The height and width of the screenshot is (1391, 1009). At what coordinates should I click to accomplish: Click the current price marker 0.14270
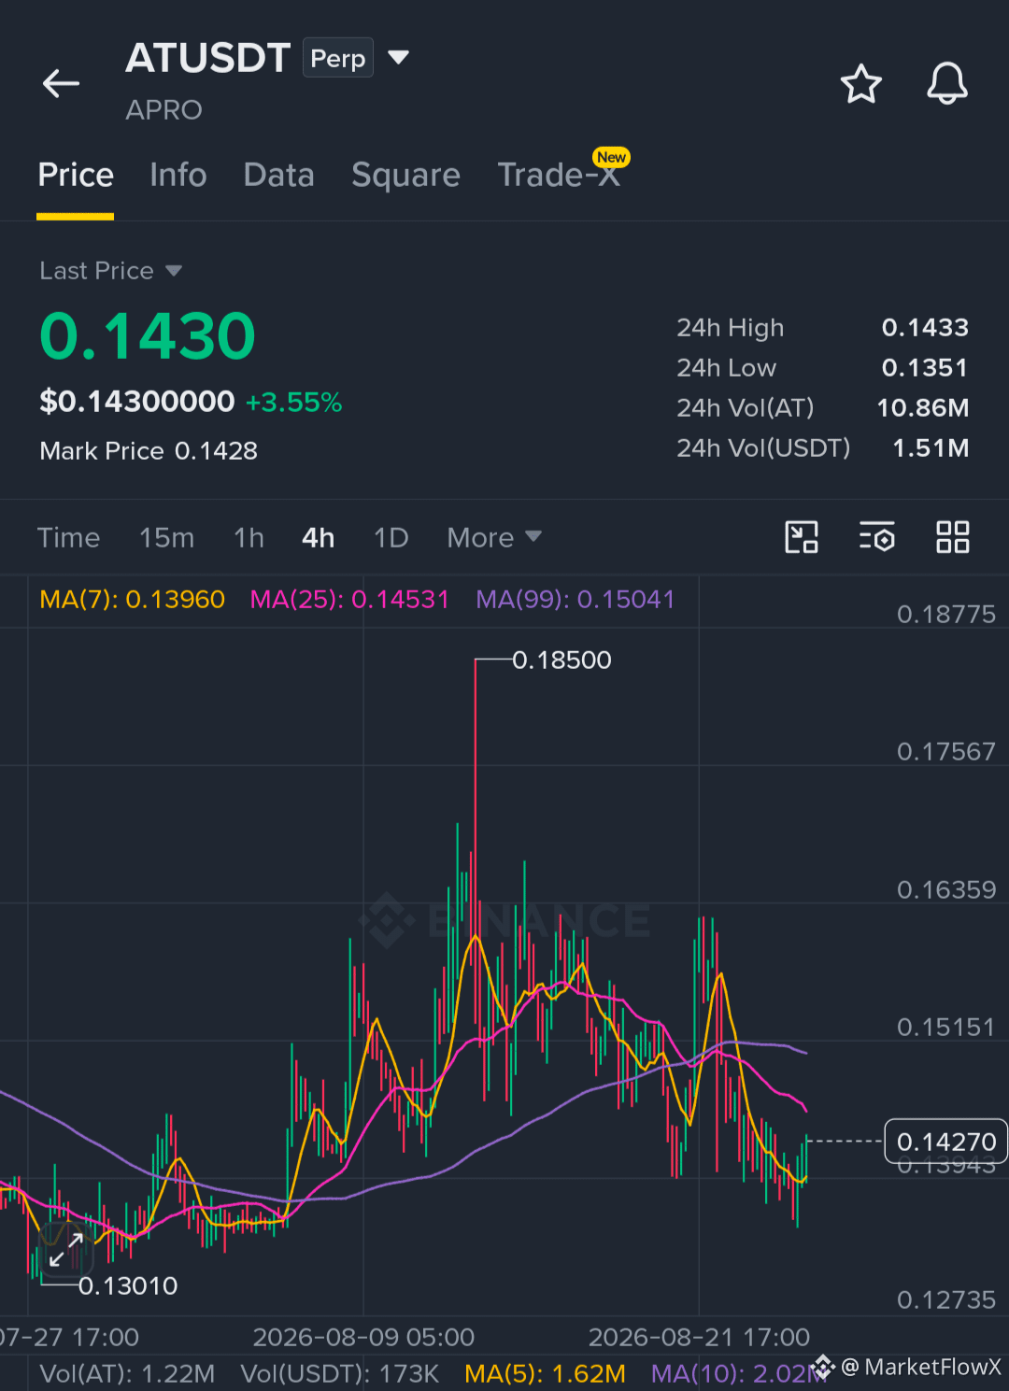[x=945, y=1142]
